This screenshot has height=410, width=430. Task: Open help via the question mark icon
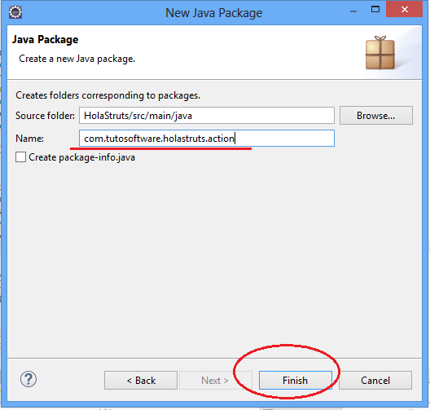pos(29,379)
